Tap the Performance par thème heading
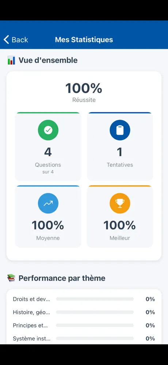This screenshot has width=168, height=365. click(x=62, y=278)
